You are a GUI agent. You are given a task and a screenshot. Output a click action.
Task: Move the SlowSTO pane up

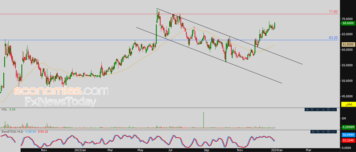tap(323, 132)
